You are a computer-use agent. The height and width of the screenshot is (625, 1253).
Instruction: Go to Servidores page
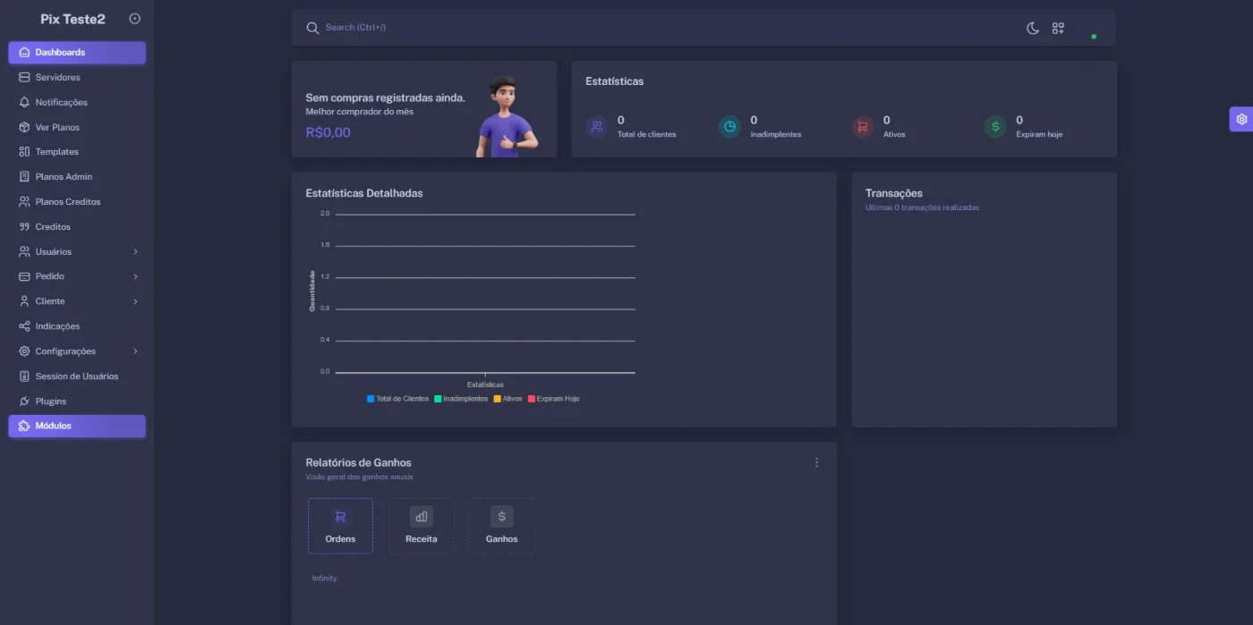[77, 78]
